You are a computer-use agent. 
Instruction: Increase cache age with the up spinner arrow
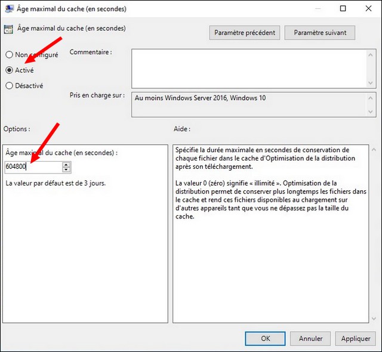[66, 165]
